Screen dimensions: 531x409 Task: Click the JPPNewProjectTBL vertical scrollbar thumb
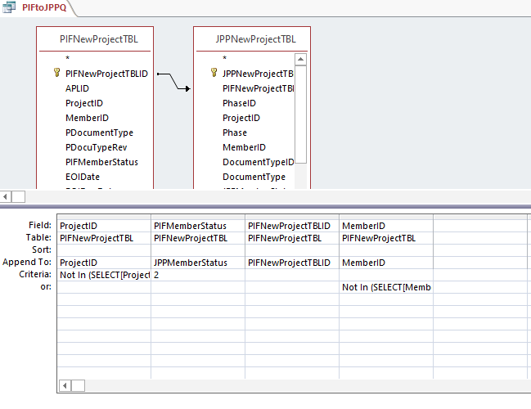point(300,114)
